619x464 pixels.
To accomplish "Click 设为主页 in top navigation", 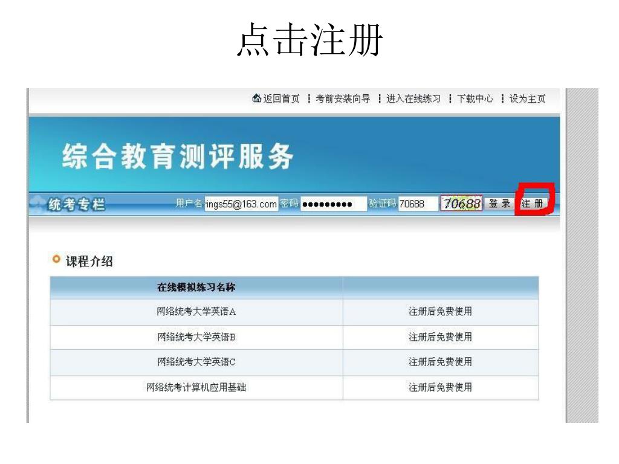I will (527, 98).
